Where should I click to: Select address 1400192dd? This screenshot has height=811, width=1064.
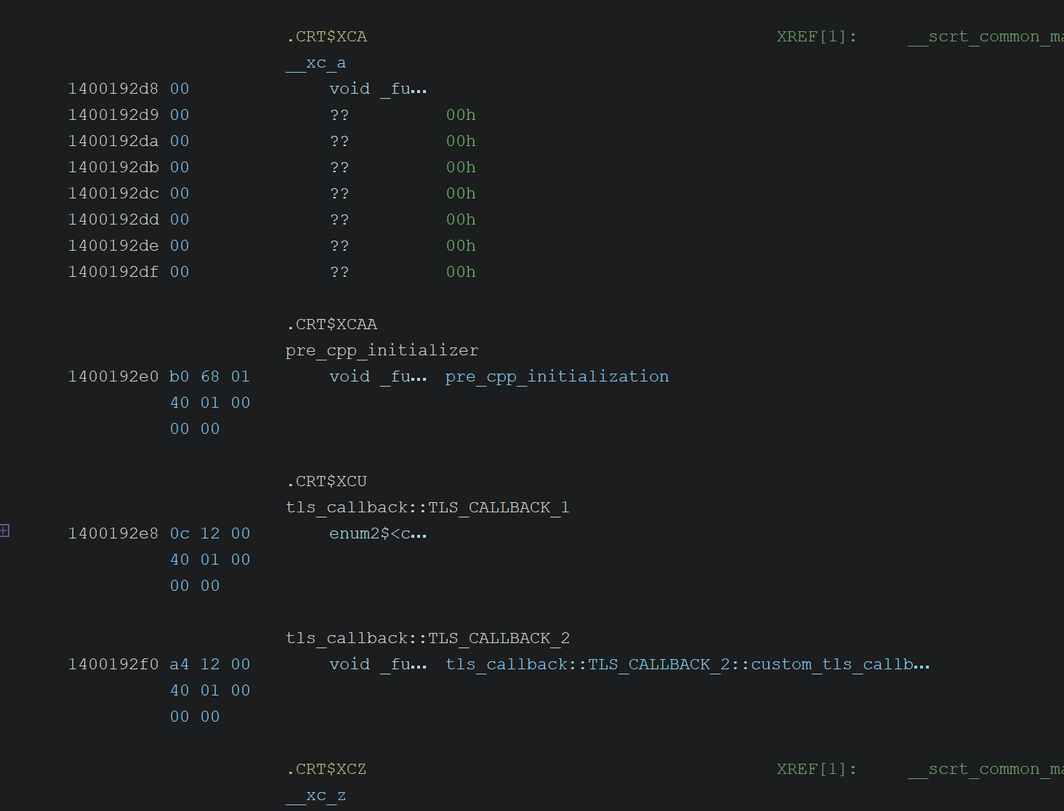click(x=113, y=219)
